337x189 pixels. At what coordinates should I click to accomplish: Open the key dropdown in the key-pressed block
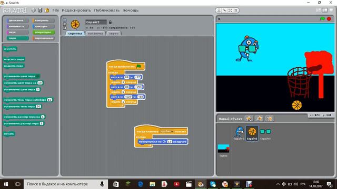pyautogui.click(x=166, y=131)
